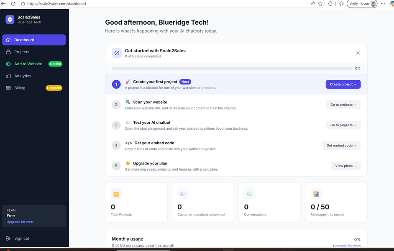This screenshot has width=394, height=251.
Task: Click the onboarding progress bar
Action: (x=232, y=68)
